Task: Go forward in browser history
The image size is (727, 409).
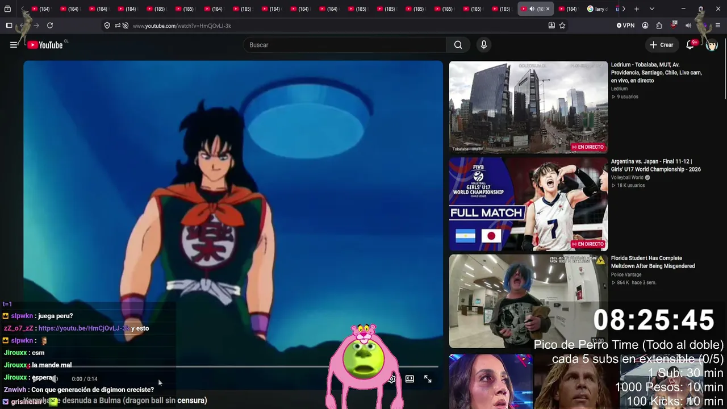Action: pyautogui.click(x=36, y=26)
